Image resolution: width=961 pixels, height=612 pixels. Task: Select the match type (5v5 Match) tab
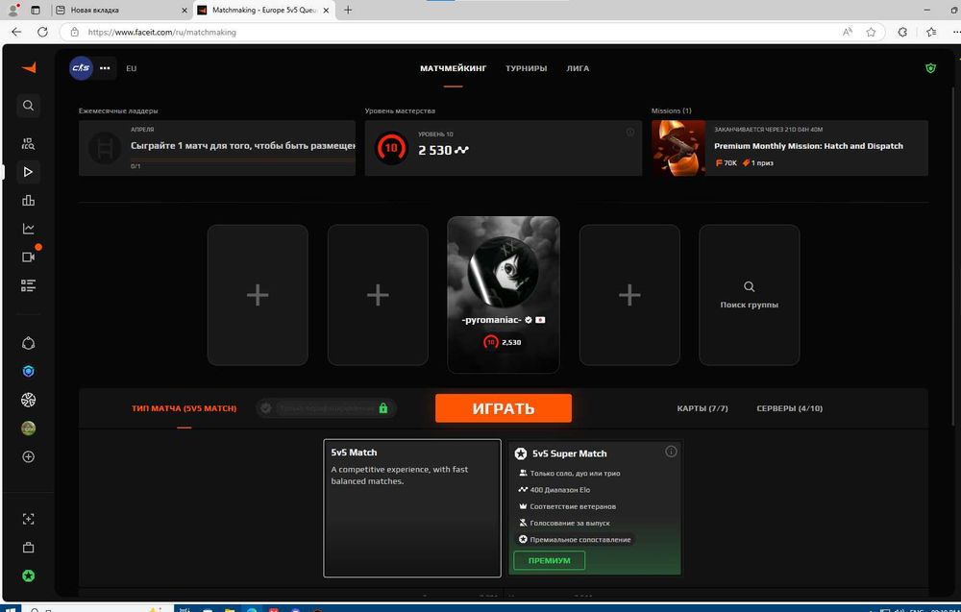[184, 408]
